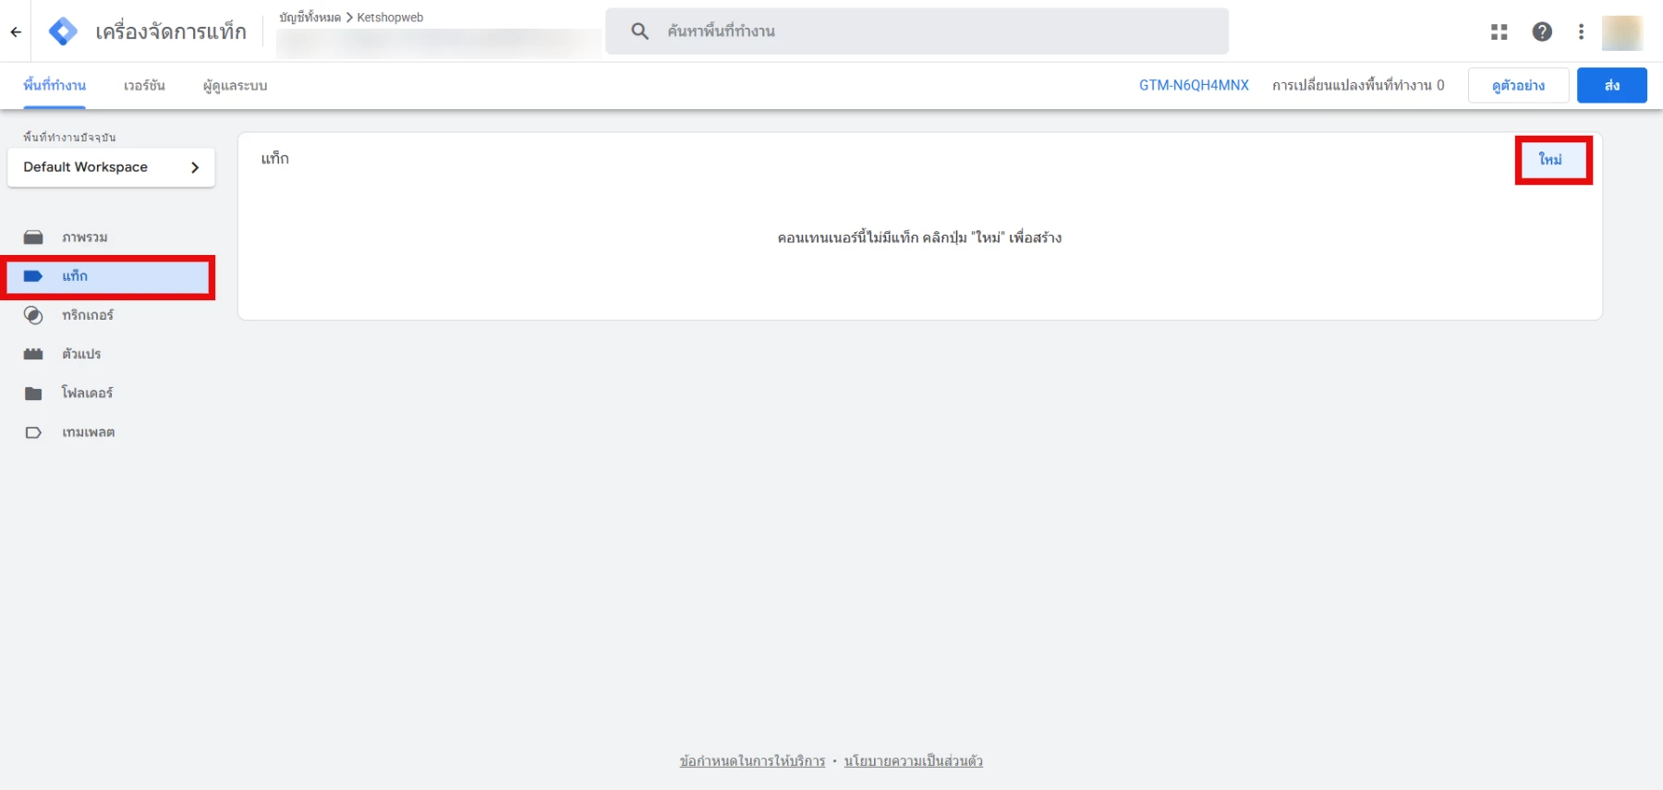
Task: Click the ใหม่ button to create tag
Action: (1550, 160)
